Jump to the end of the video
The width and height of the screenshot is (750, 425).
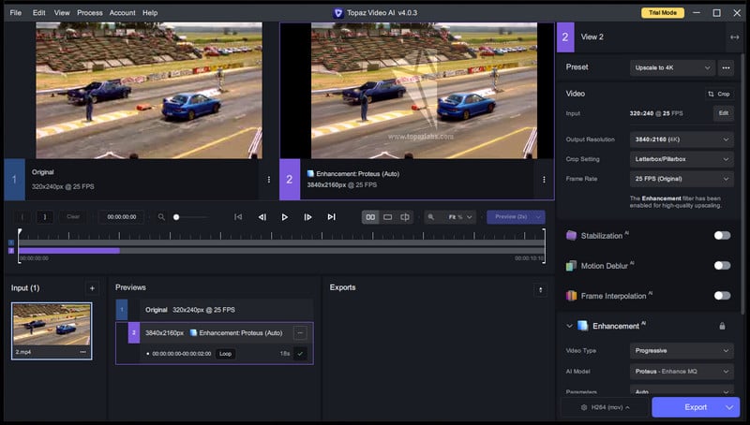coord(331,217)
